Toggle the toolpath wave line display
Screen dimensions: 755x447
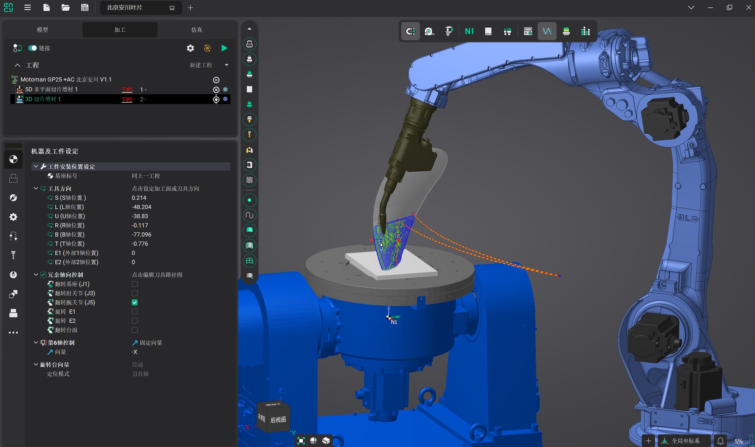click(x=547, y=31)
